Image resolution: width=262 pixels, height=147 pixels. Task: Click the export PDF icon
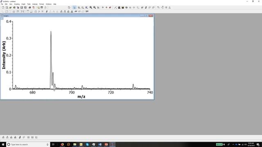coord(34,7)
